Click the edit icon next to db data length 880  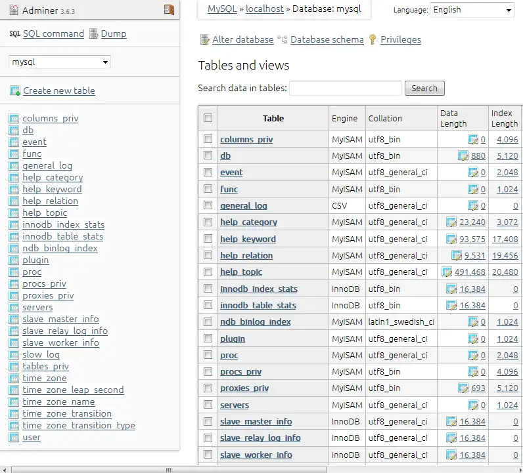463,156
